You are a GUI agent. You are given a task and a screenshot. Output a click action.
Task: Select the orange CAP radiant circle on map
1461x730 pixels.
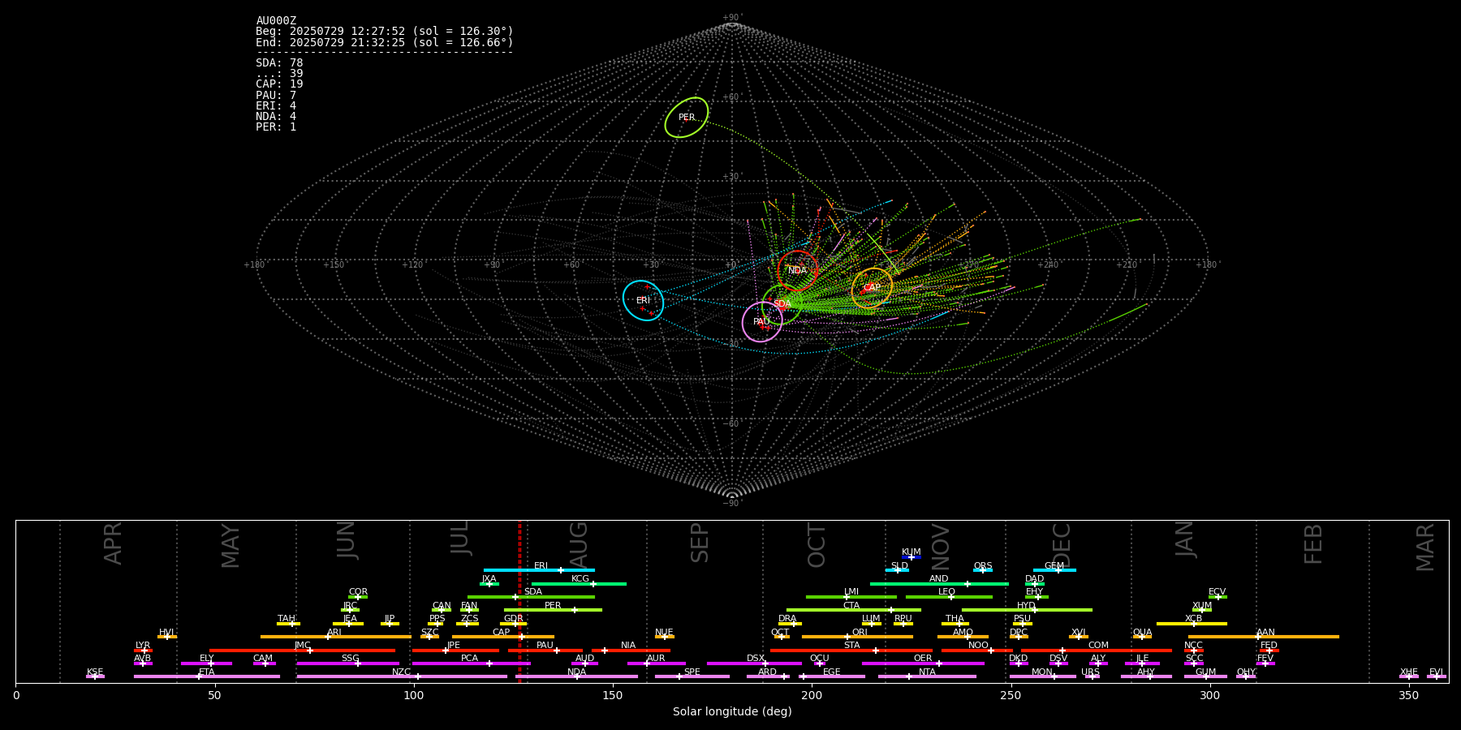point(872,288)
